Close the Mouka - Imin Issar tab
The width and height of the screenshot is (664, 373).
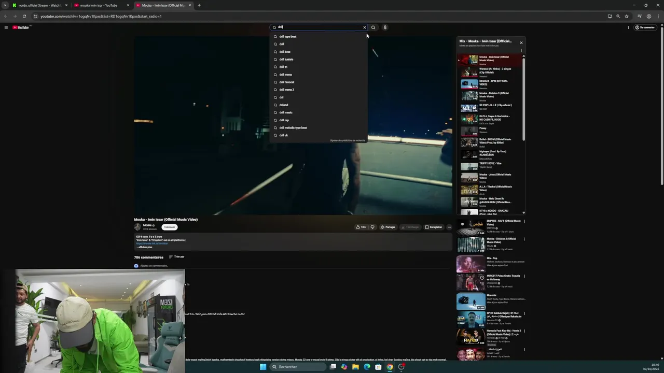(x=190, y=5)
